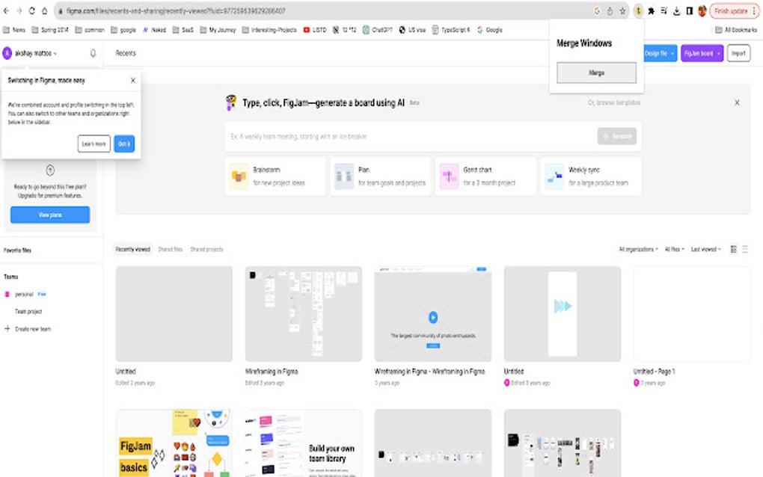Image resolution: width=763 pixels, height=477 pixels.
Task: Select the Gantt chart template card
Action: [485, 176]
